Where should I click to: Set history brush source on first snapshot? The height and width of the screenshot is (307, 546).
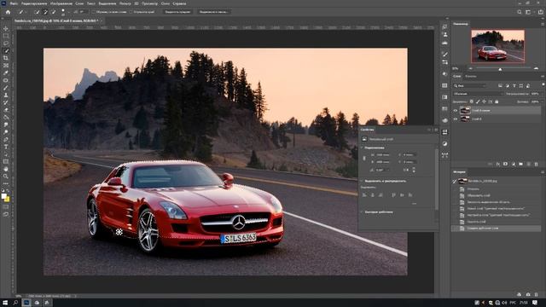tap(455, 181)
